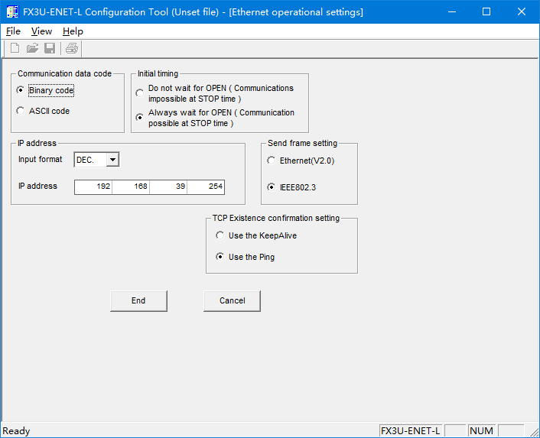Open the File menu
The image size is (540, 438).
pyautogui.click(x=13, y=31)
